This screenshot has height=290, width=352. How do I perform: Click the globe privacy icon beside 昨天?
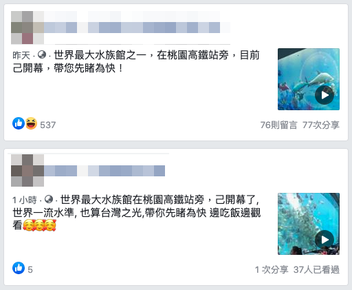[42, 54]
